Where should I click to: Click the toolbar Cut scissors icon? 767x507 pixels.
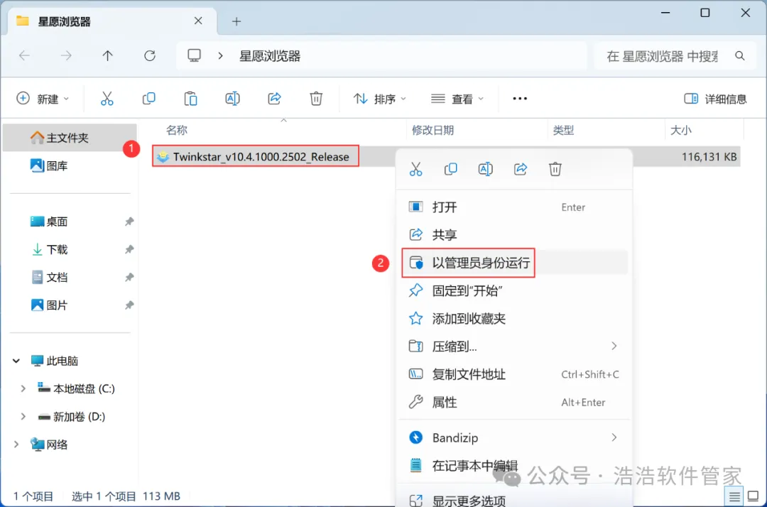click(107, 99)
